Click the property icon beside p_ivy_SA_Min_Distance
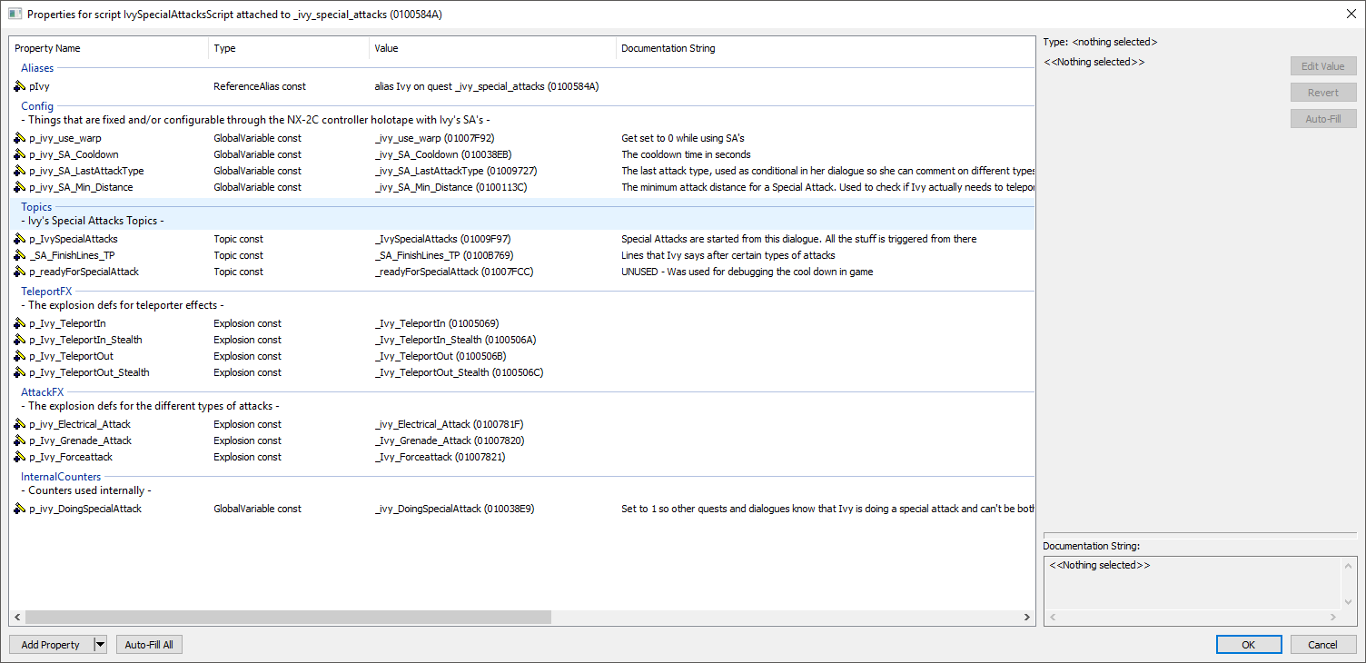This screenshot has height=663, width=1366. tap(20, 187)
